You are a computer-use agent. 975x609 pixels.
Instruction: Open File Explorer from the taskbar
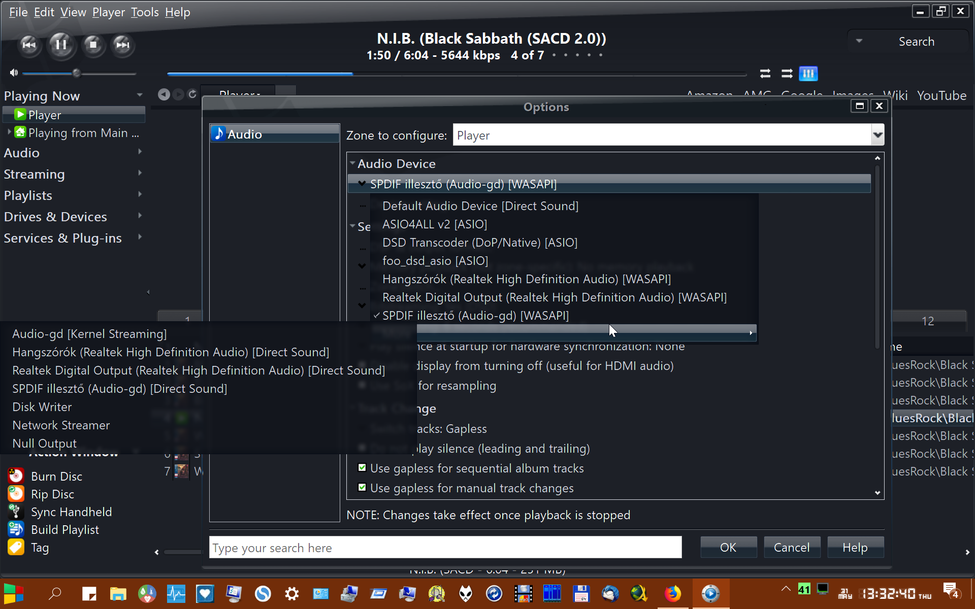(118, 593)
